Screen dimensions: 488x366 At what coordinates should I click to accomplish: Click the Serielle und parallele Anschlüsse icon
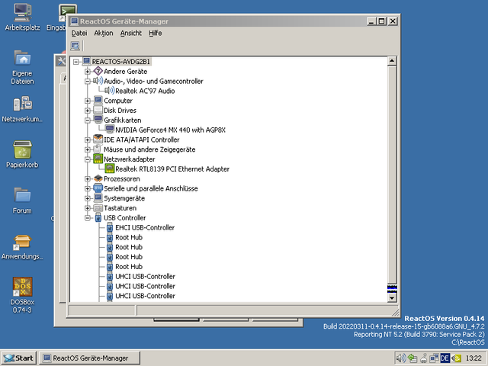click(x=98, y=188)
